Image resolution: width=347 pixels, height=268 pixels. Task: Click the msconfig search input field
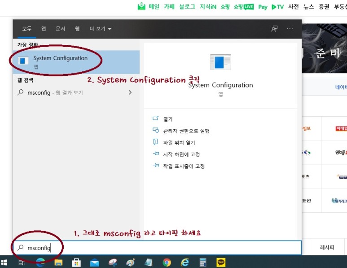157,248
